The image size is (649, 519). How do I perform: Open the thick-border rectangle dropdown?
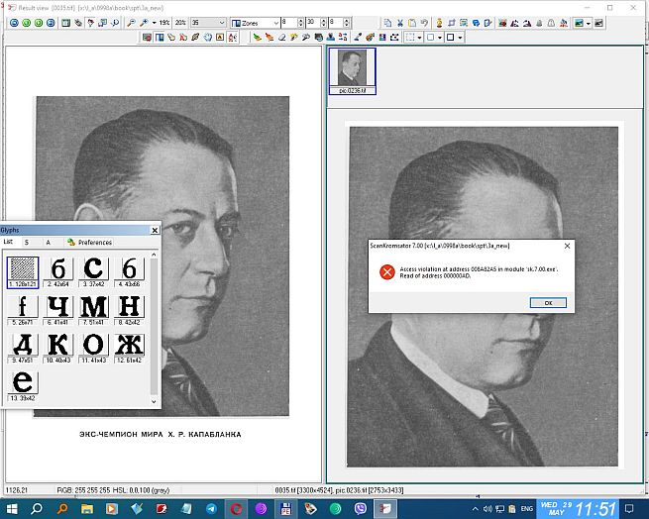click(461, 38)
